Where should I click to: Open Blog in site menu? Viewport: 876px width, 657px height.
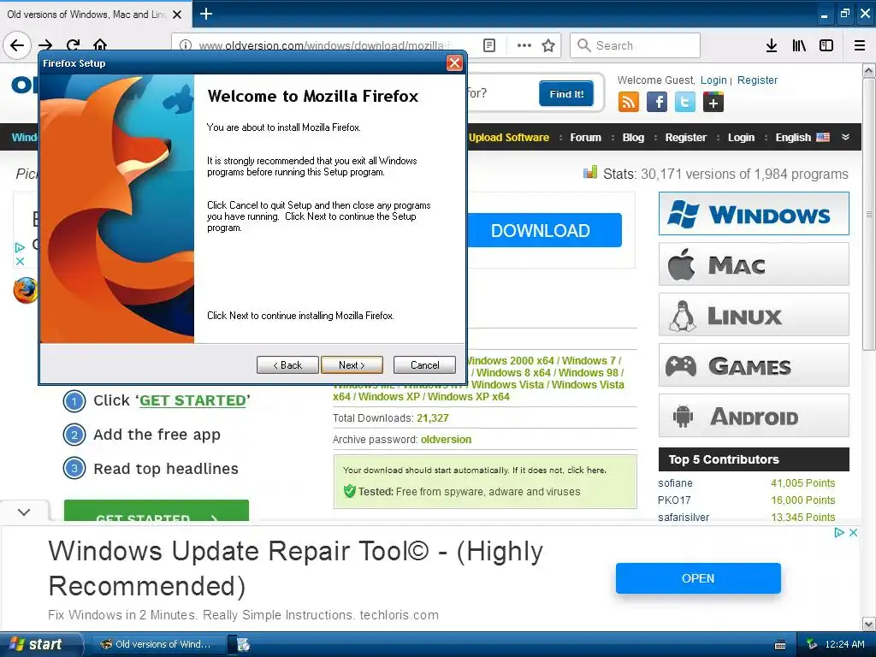tap(633, 138)
